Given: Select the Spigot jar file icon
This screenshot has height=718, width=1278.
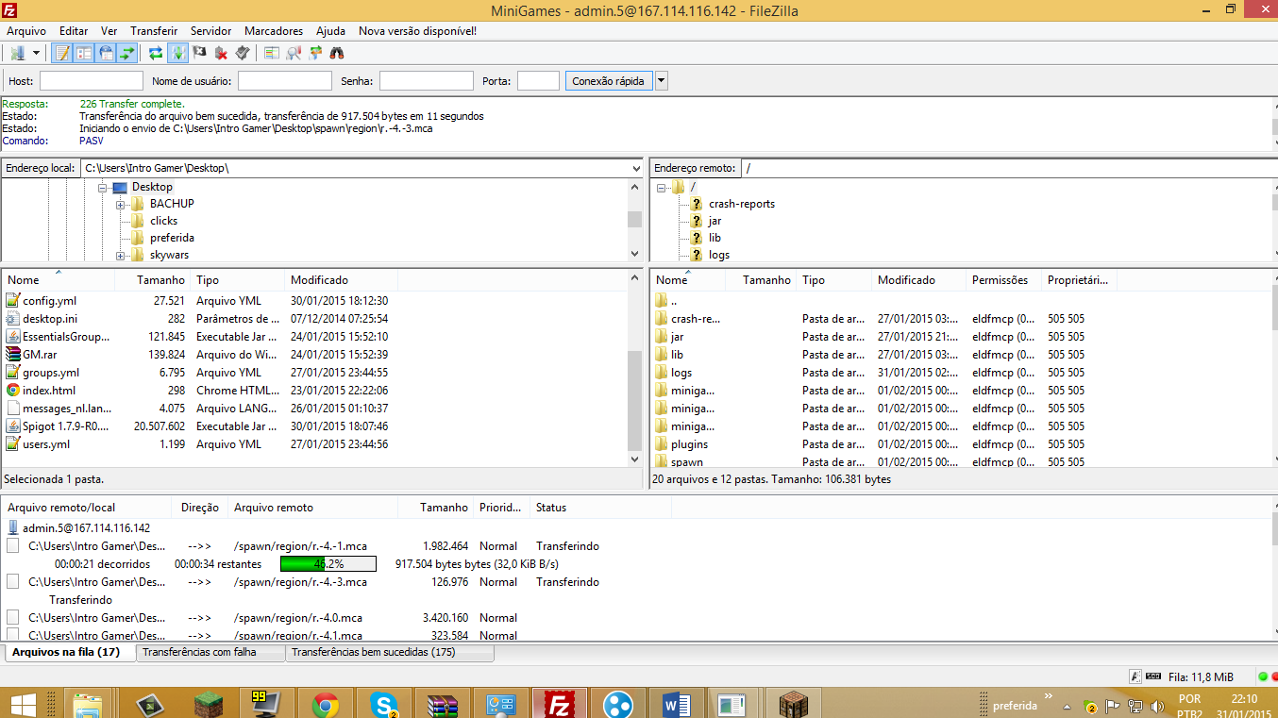Looking at the screenshot, I should click(x=13, y=426).
